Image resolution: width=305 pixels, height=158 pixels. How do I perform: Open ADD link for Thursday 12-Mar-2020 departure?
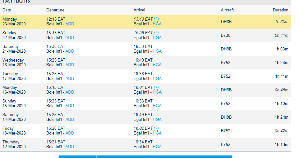point(70,147)
